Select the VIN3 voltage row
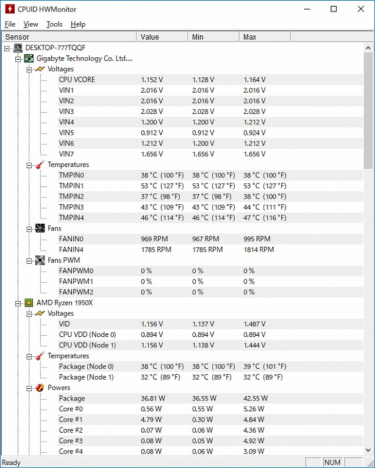The image size is (375, 468). [x=210, y=112]
